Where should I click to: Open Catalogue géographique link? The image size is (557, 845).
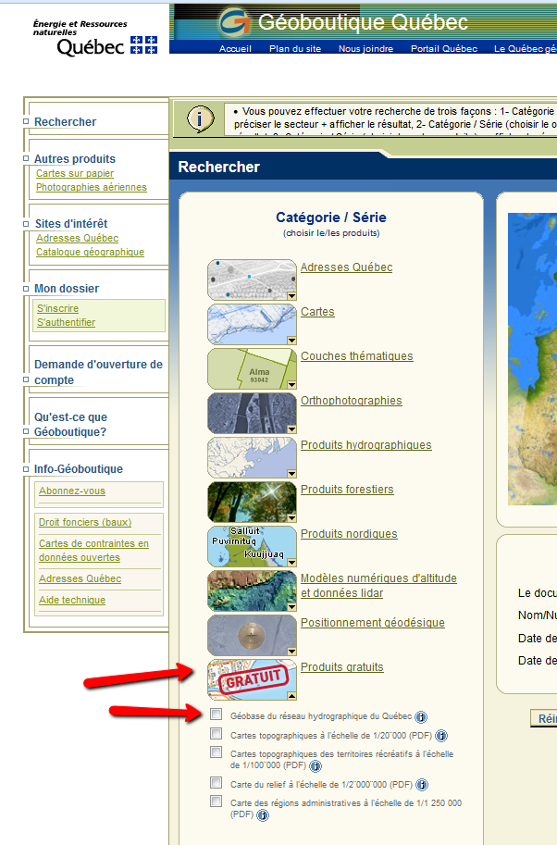point(90,252)
